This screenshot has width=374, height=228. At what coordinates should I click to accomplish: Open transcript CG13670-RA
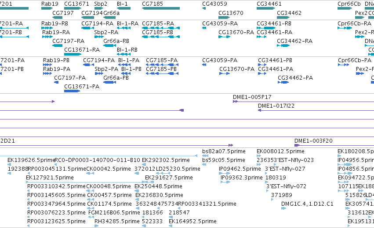[x=236, y=32]
